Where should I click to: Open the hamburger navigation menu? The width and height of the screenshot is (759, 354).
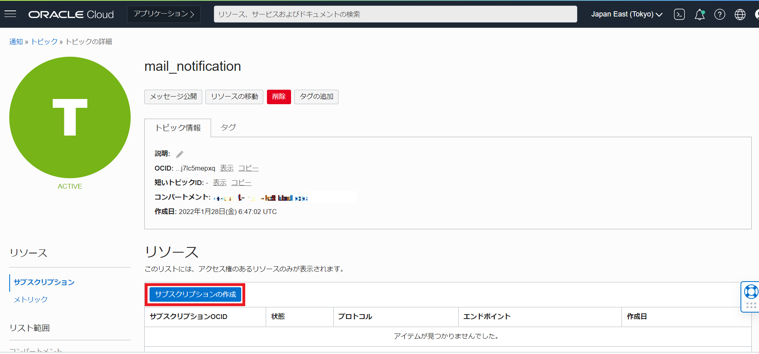point(10,14)
